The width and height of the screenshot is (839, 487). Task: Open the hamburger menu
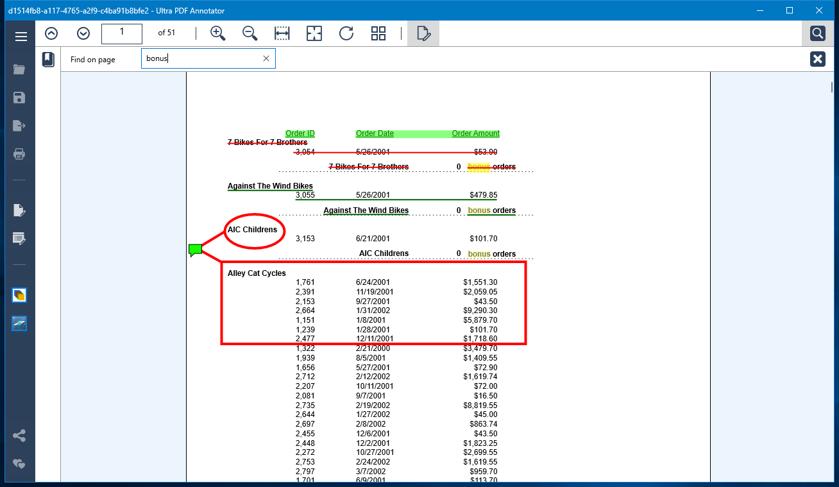click(x=21, y=37)
